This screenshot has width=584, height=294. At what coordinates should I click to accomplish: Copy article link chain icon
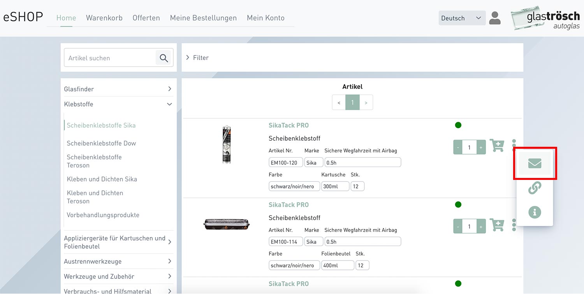(535, 188)
